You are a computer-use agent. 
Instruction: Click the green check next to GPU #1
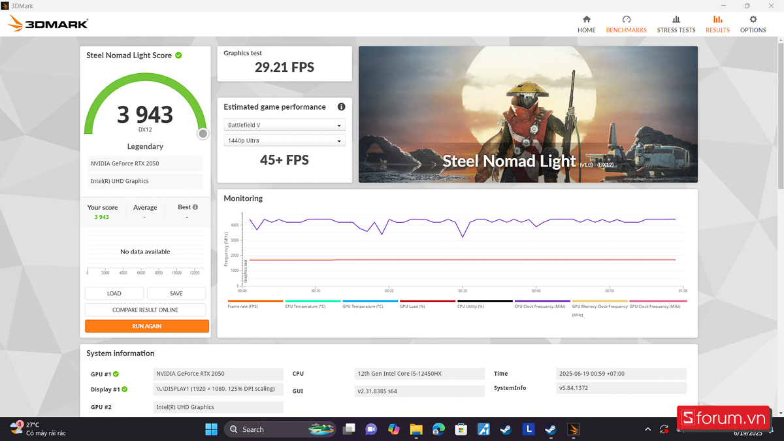click(x=116, y=374)
